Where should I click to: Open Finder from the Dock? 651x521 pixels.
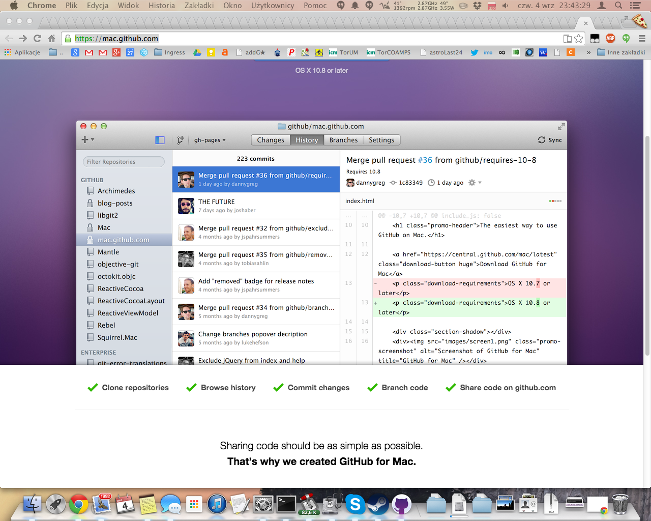point(33,504)
